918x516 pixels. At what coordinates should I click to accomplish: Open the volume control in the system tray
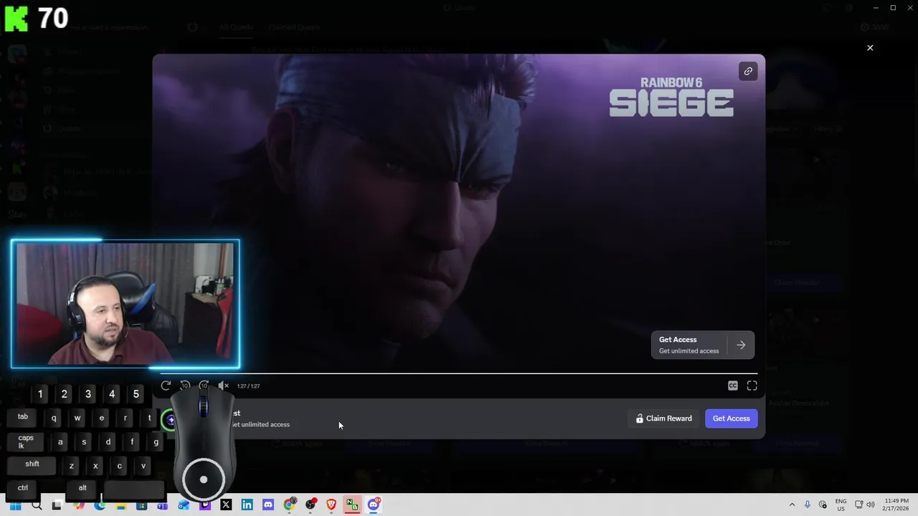[x=871, y=505]
